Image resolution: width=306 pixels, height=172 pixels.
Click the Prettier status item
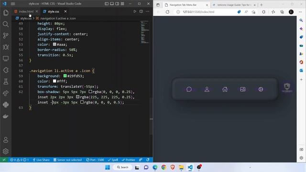point(128,160)
